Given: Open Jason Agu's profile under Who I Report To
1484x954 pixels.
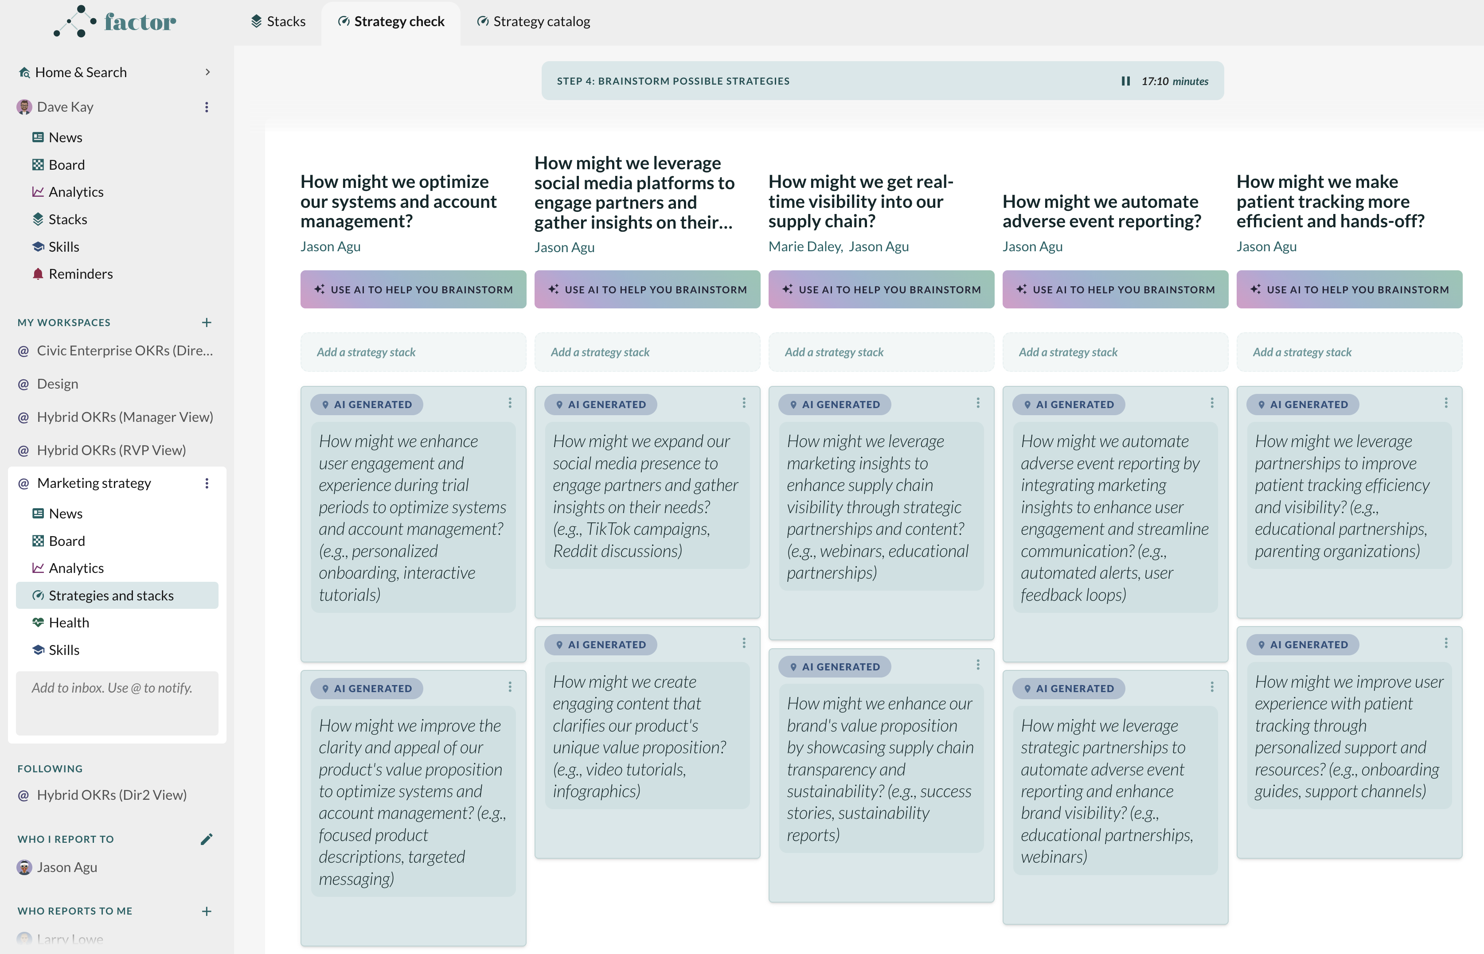Looking at the screenshot, I should click(67, 867).
